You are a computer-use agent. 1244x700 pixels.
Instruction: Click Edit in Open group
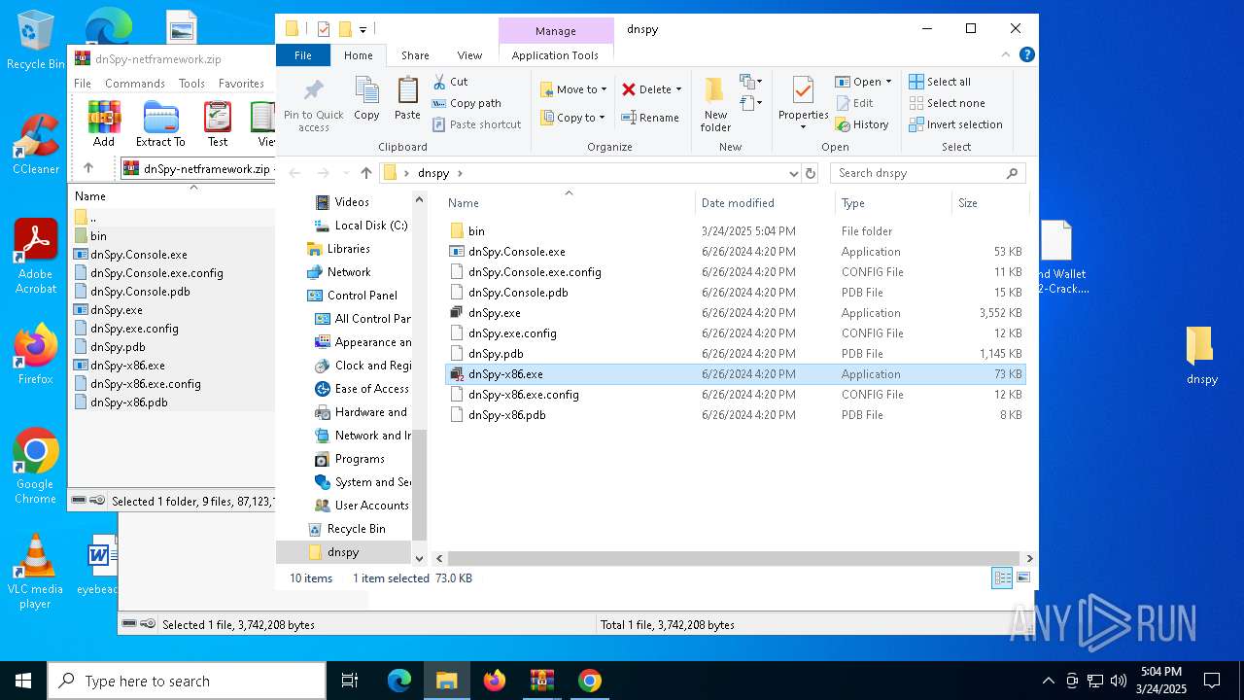point(854,103)
